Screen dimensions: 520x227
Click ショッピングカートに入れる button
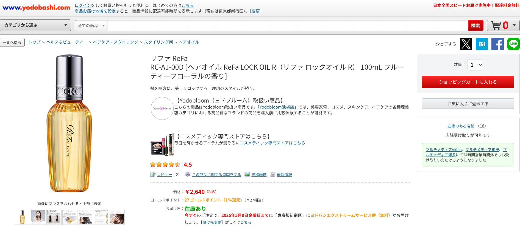pyautogui.click(x=468, y=82)
